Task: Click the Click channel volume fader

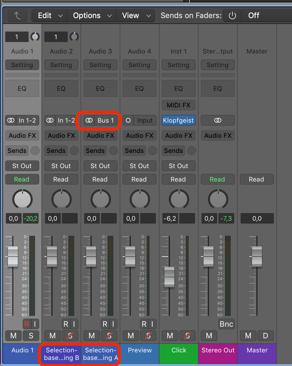Action: [169, 277]
